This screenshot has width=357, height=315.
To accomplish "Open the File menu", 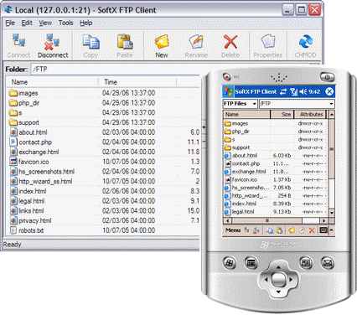I will [x=10, y=23].
